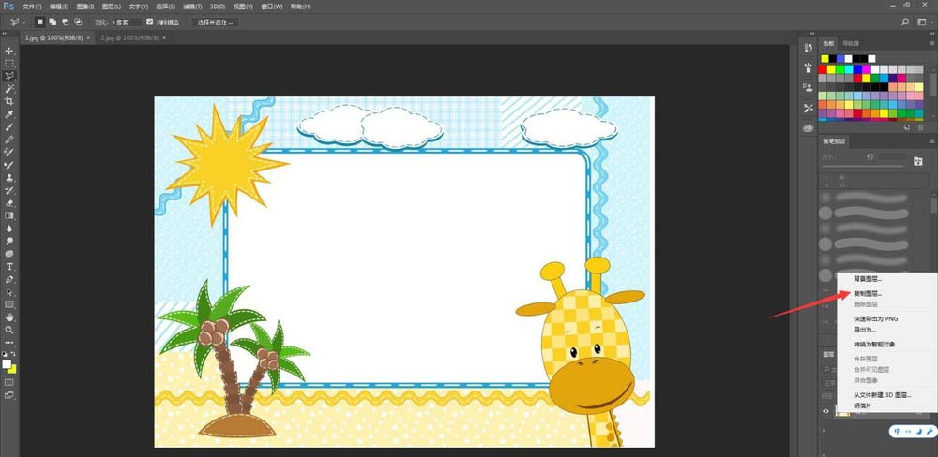Select the Gradient tool
Screen dimensions: 938x457
point(9,215)
